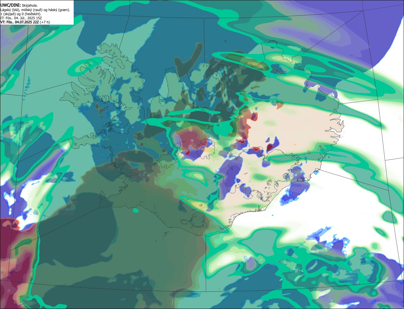Viewport: 404px width, 309px height.
Task: Click the 'UWC/DINI:' title text
Action: pos(11,5)
